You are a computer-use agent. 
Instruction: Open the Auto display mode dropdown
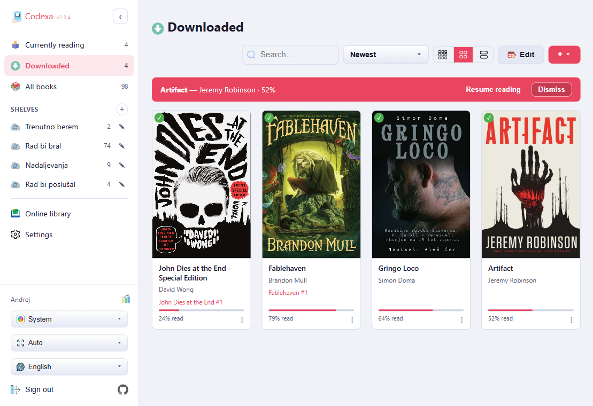click(x=69, y=343)
